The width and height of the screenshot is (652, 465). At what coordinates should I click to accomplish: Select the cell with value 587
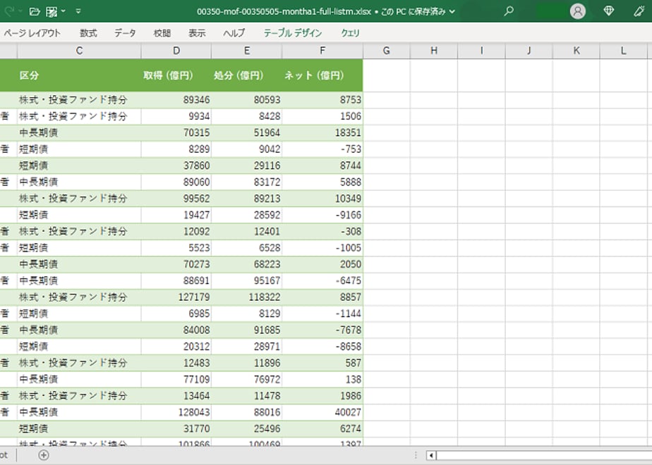pyautogui.click(x=322, y=363)
